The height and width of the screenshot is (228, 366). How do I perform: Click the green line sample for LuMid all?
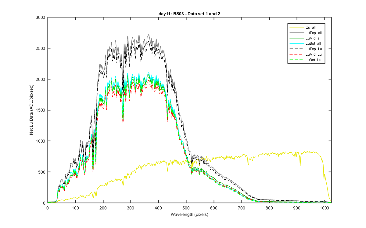click(x=296, y=38)
